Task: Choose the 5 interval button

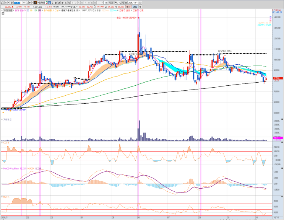Action: tap(79, 3)
